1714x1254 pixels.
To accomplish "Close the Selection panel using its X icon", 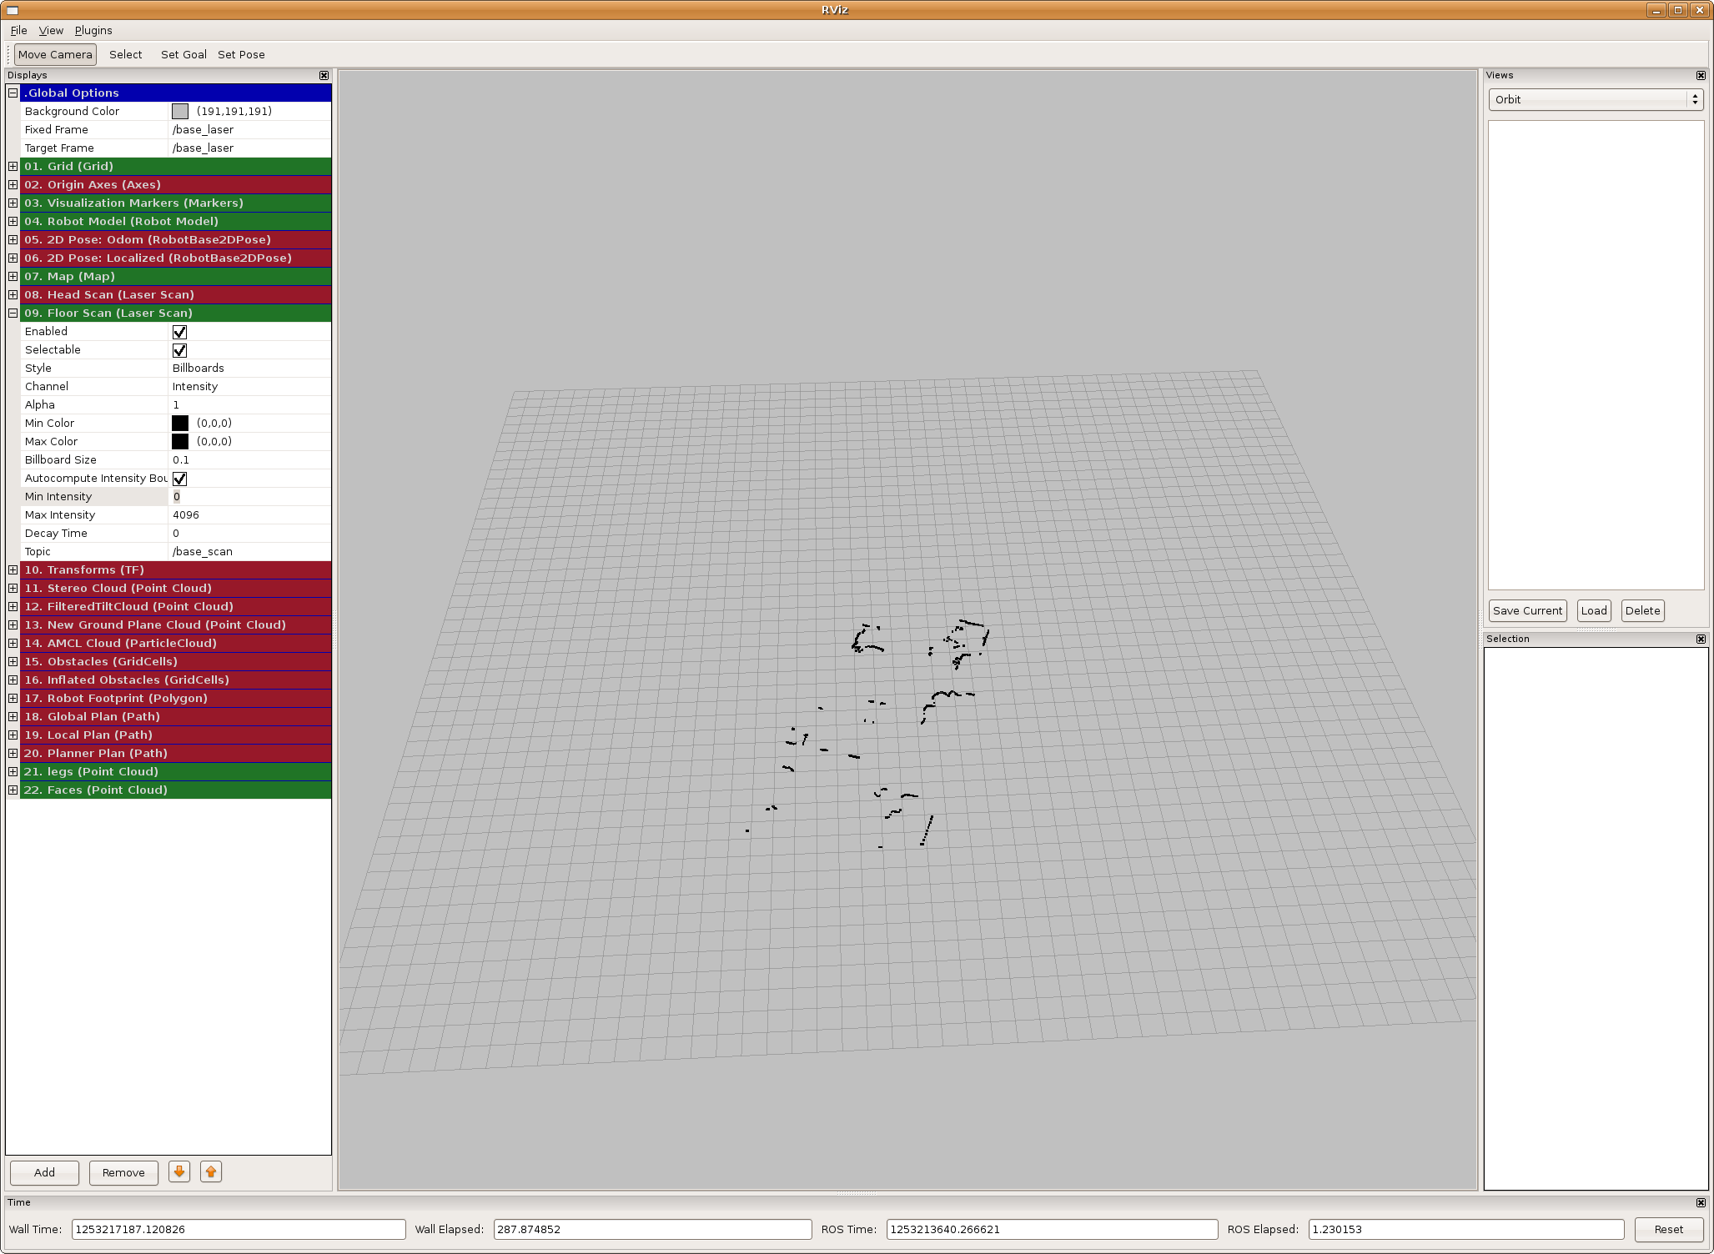I will click(x=1701, y=639).
